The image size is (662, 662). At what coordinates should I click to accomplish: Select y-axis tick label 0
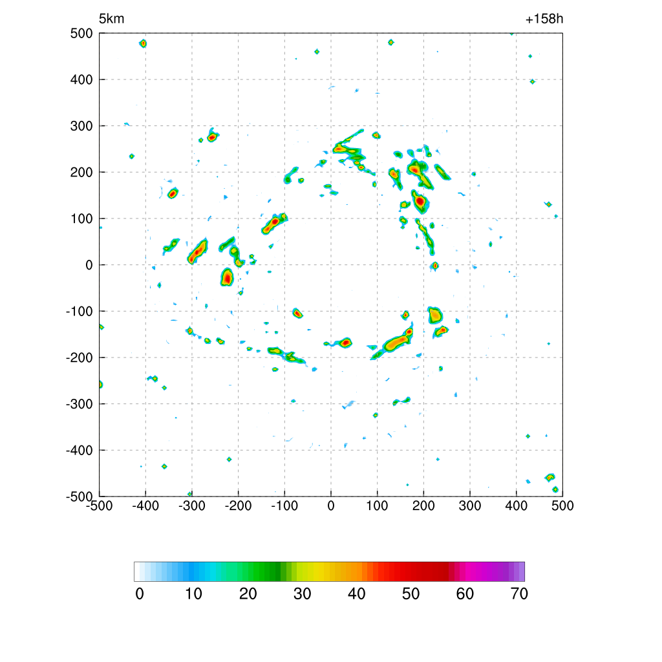coord(89,265)
